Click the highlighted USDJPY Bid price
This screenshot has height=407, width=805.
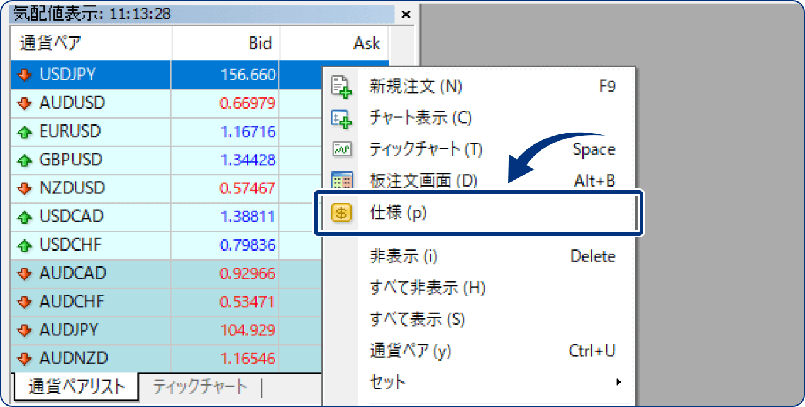coord(252,74)
